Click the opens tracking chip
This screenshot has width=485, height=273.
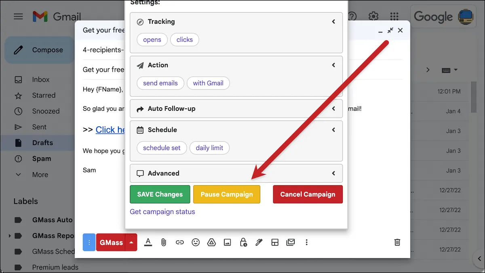click(152, 40)
